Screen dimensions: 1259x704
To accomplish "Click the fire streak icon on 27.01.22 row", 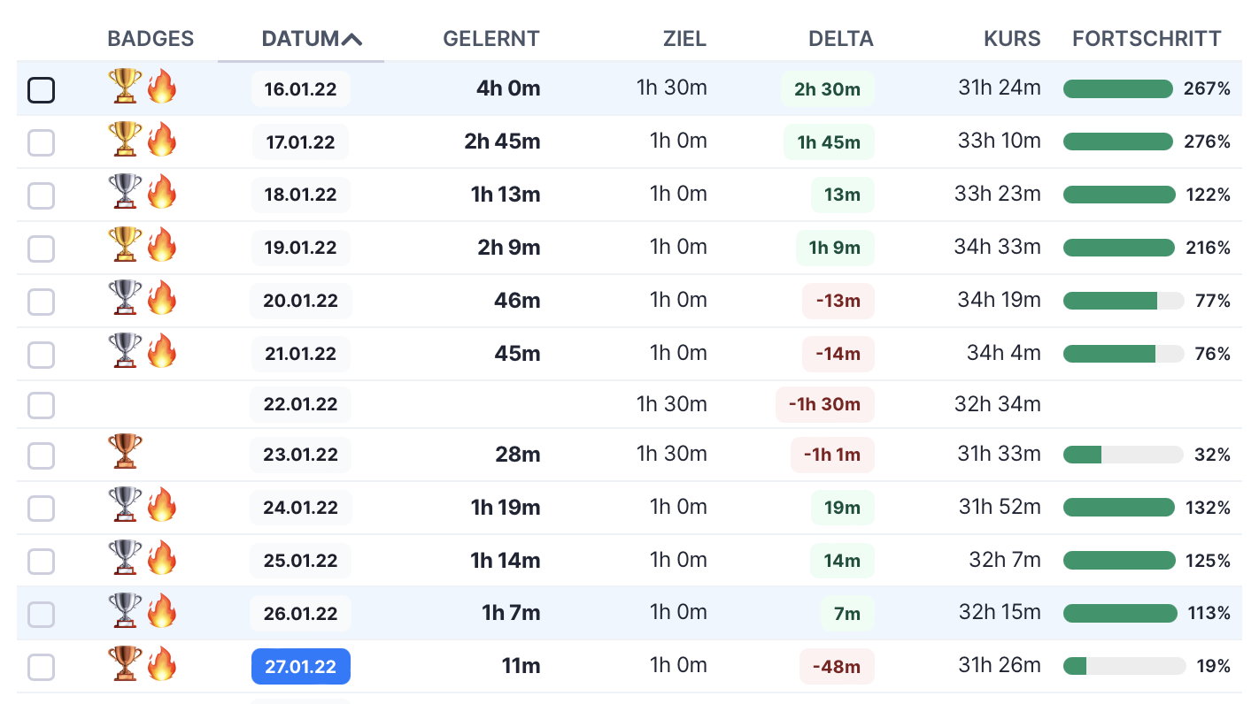I will [x=162, y=664].
